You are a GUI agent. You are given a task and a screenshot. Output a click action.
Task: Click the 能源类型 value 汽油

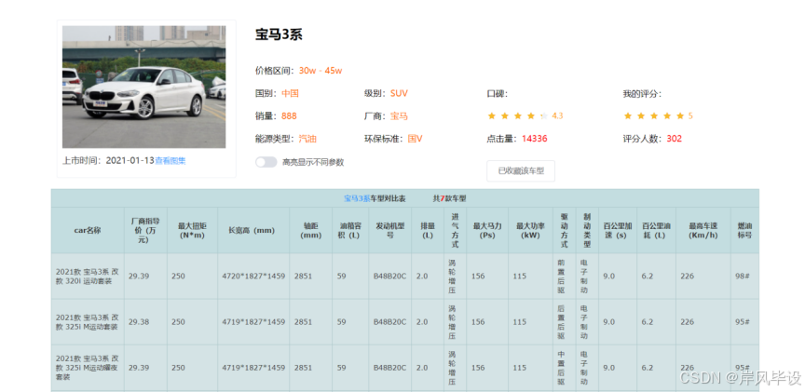[307, 139]
